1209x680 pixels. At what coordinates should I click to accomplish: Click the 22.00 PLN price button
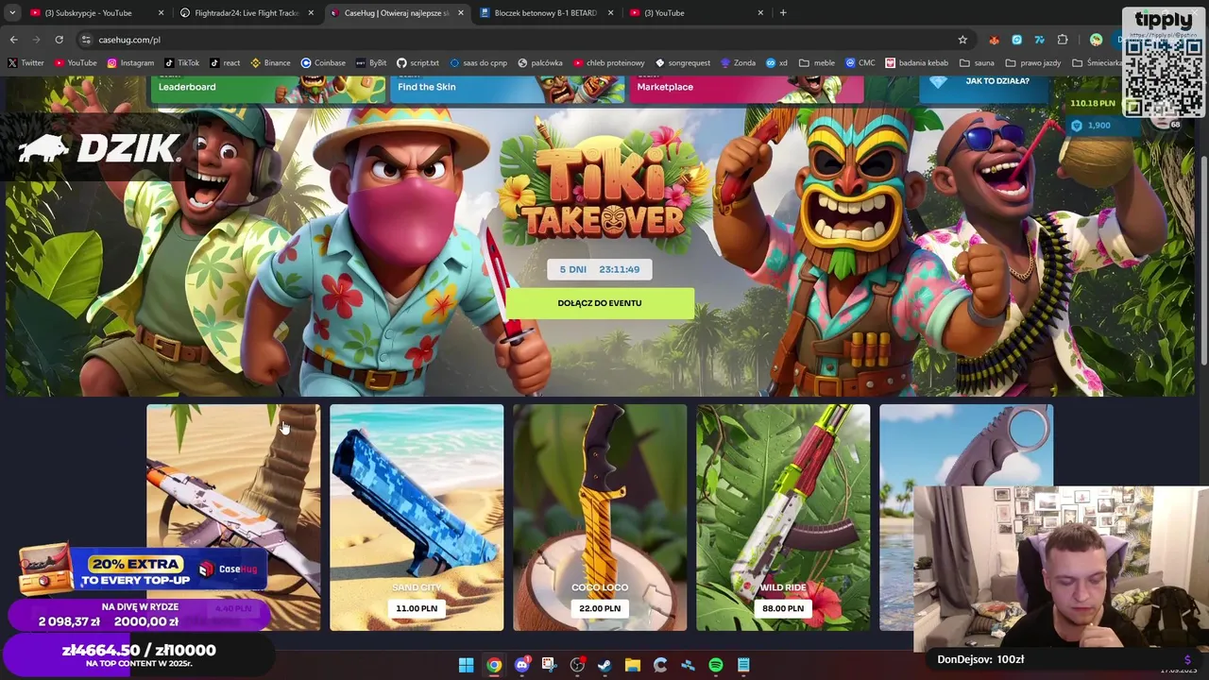pos(600,608)
